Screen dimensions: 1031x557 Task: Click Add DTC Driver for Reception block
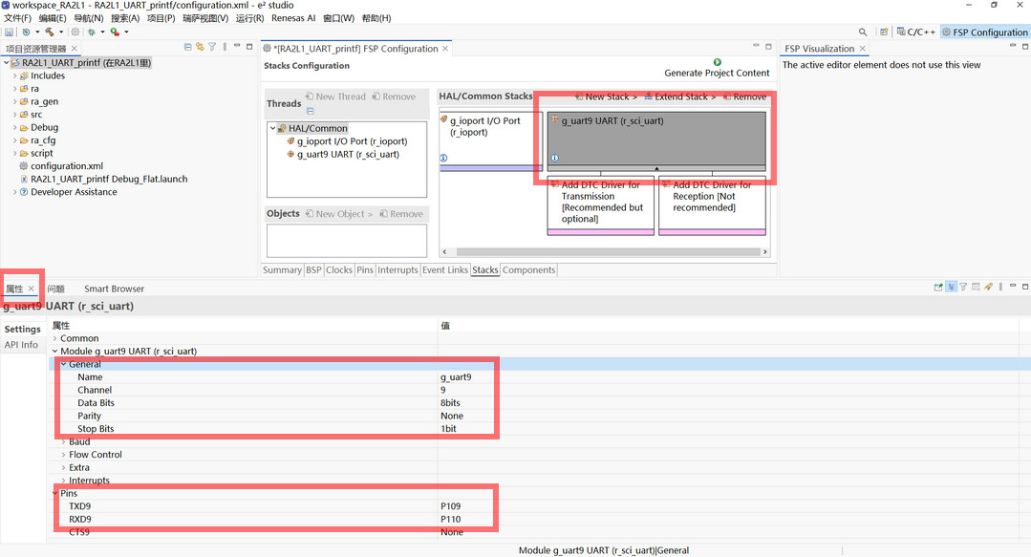(712, 204)
